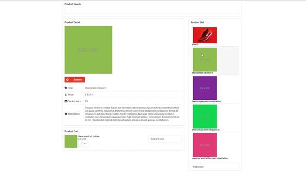Select the red Nike shoe 1 thumbnail
The height and width of the screenshot is (172, 306).
(x=205, y=35)
